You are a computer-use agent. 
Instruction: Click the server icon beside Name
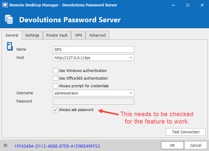point(10,47)
